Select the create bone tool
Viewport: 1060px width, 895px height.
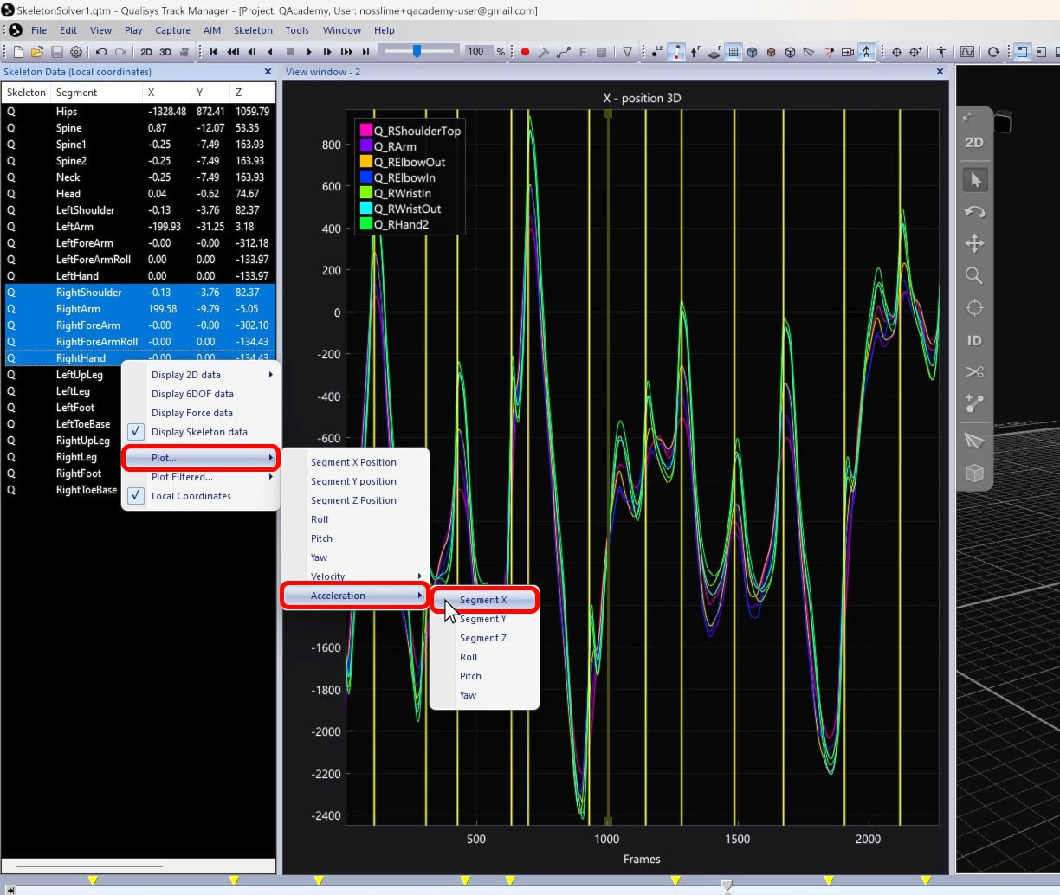pos(975,403)
